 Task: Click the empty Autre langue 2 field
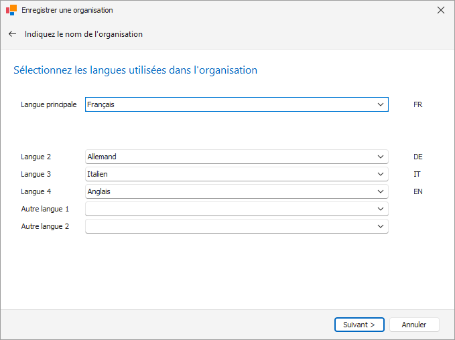(x=237, y=226)
